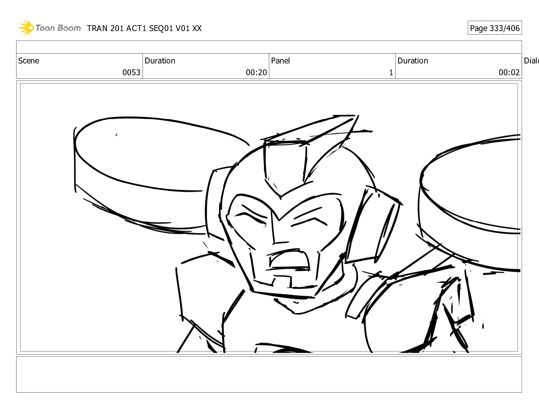The height and width of the screenshot is (417, 539).
Task: Click the Scene label
Action: [29, 61]
